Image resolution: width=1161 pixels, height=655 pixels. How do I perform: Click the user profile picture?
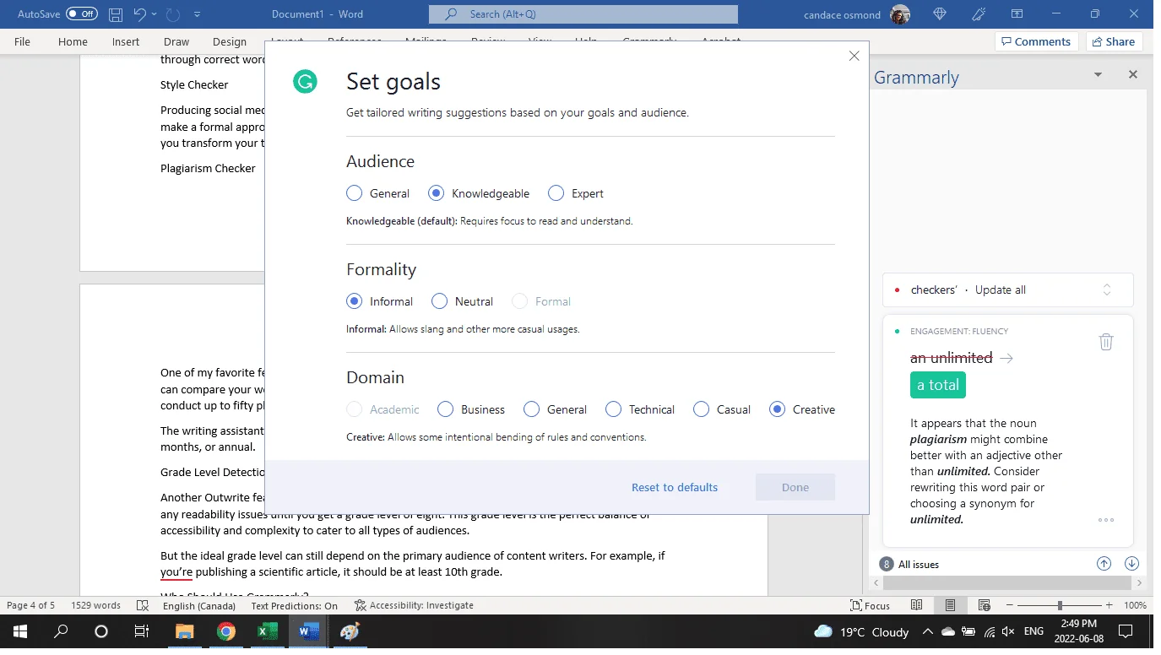pyautogui.click(x=901, y=14)
